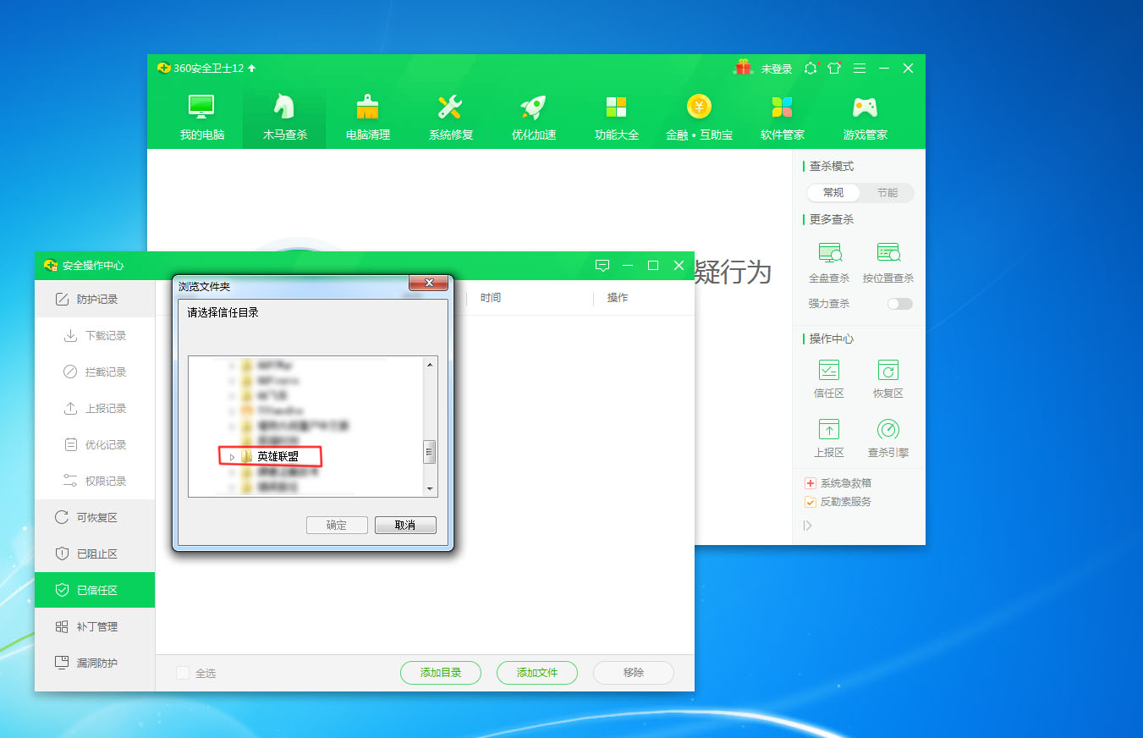Open 上报记录 in the sidebar
Image resolution: width=1143 pixels, height=738 pixels.
tap(95, 408)
